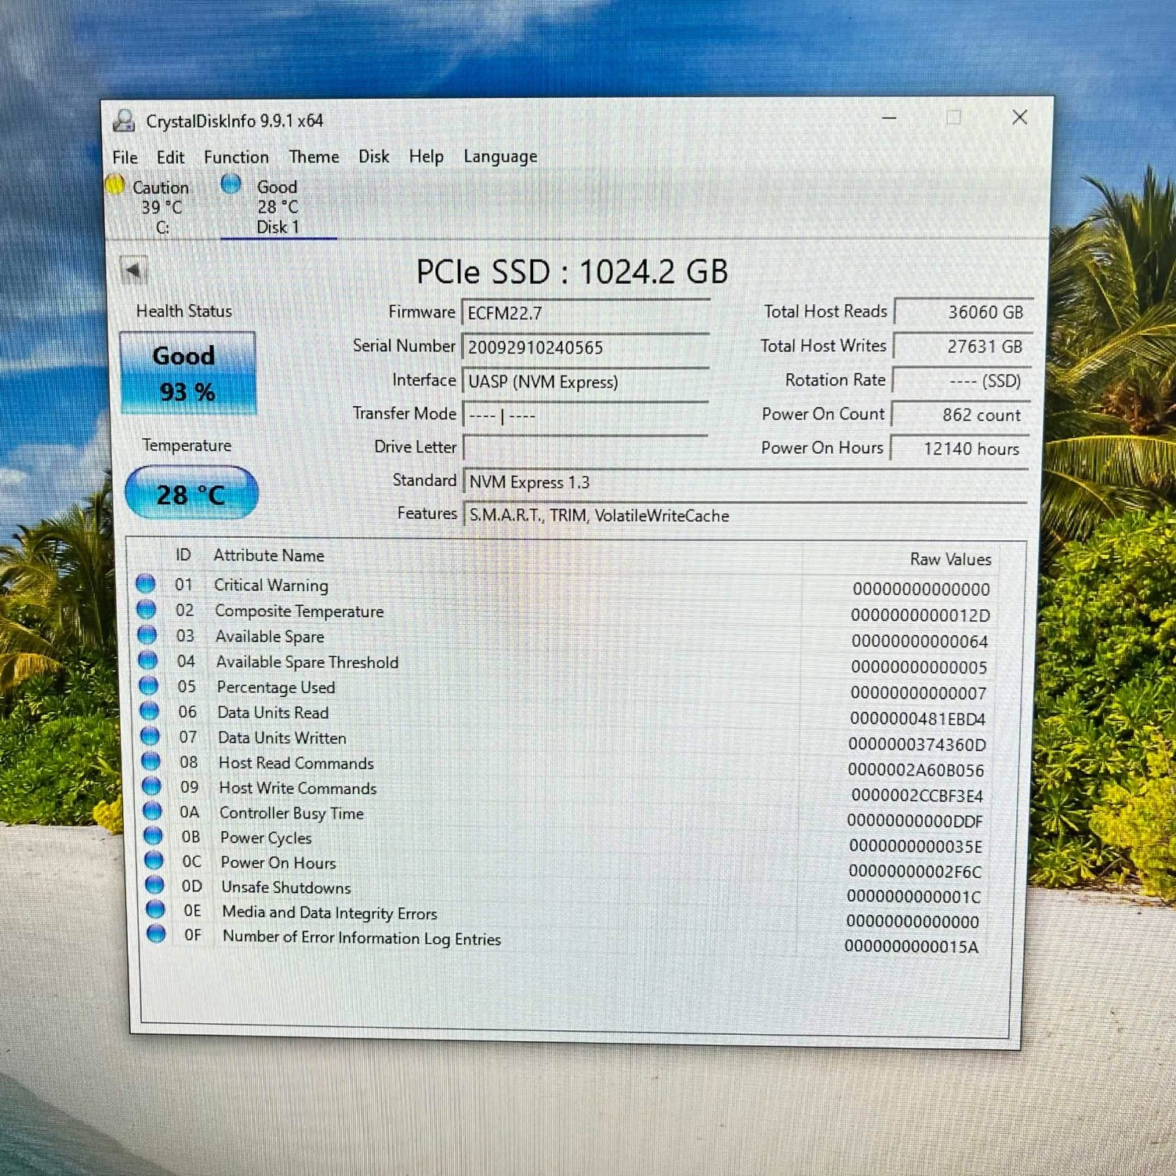Click the status dot for Host Read Commands
1176x1176 pixels.
click(x=151, y=760)
